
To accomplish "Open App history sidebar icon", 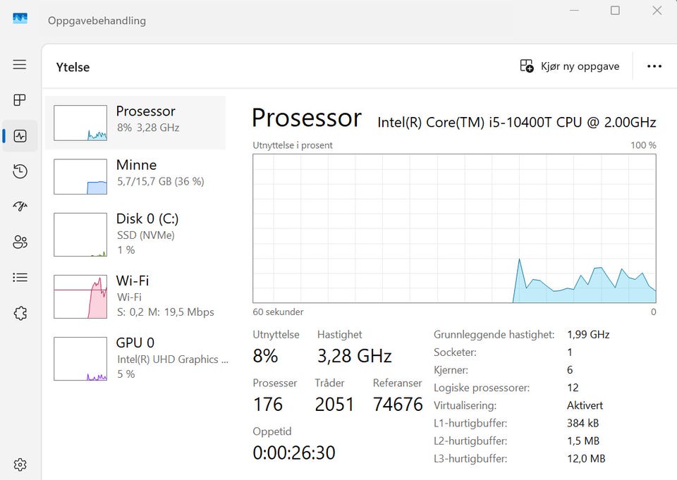I will (20, 171).
